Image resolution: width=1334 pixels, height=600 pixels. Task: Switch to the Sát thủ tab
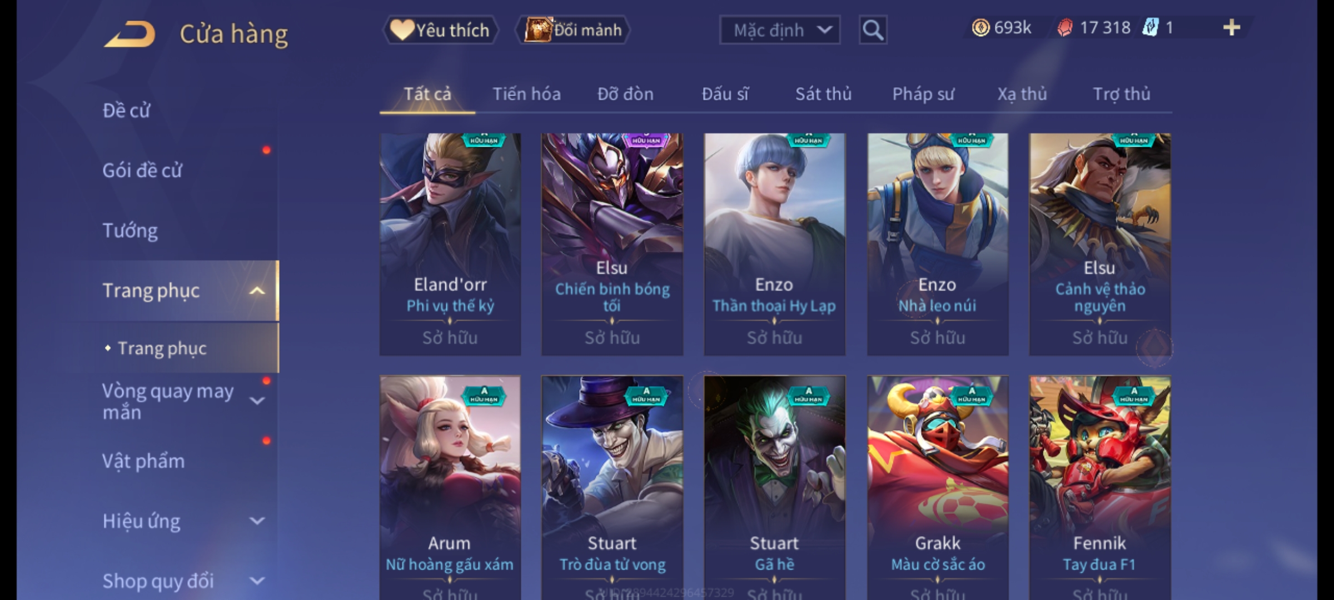(x=823, y=94)
